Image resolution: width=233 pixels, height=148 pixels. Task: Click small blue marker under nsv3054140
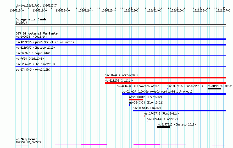click(147, 122)
